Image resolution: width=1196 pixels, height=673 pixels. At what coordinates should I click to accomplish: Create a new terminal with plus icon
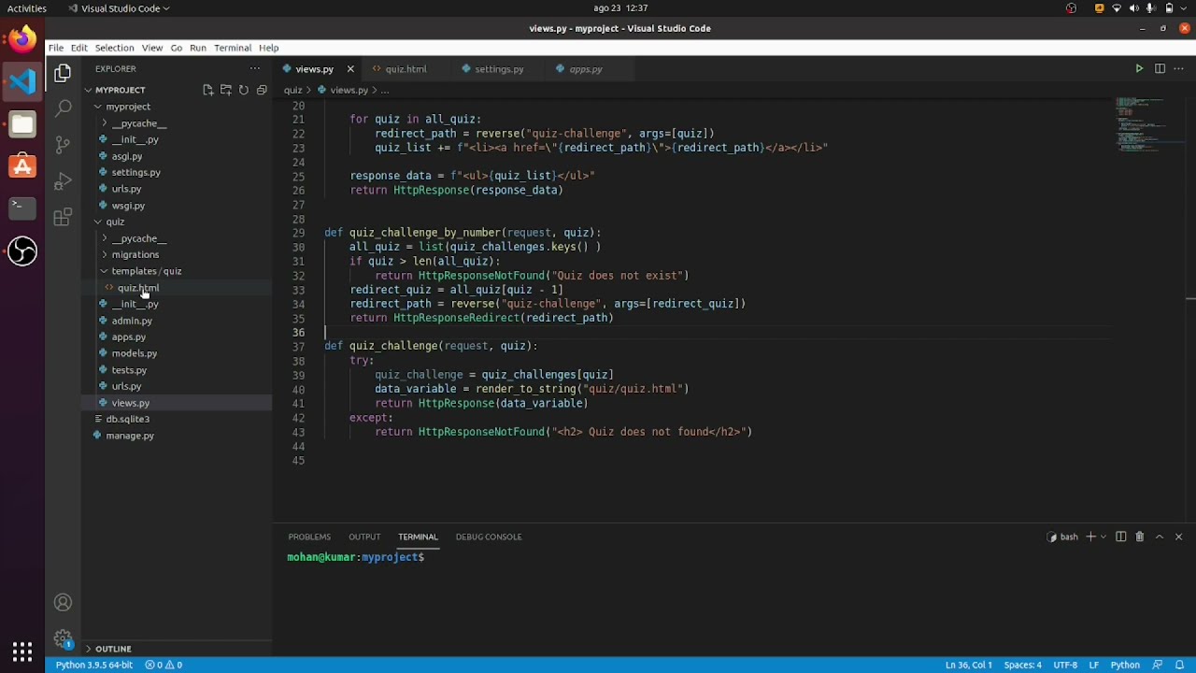1090,537
